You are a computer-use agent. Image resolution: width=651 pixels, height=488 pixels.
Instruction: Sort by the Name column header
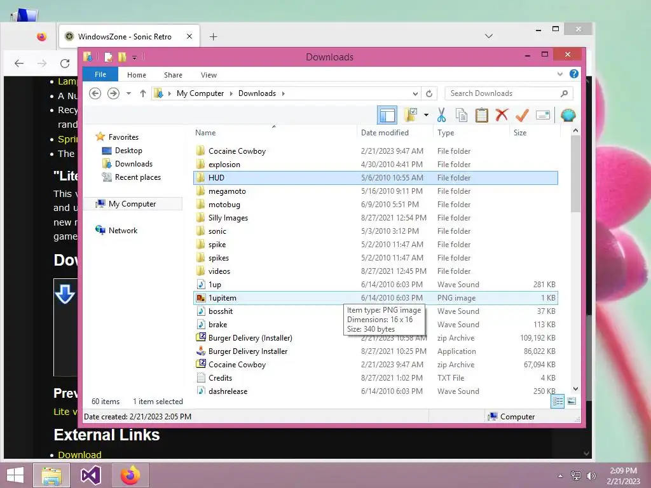(x=205, y=133)
